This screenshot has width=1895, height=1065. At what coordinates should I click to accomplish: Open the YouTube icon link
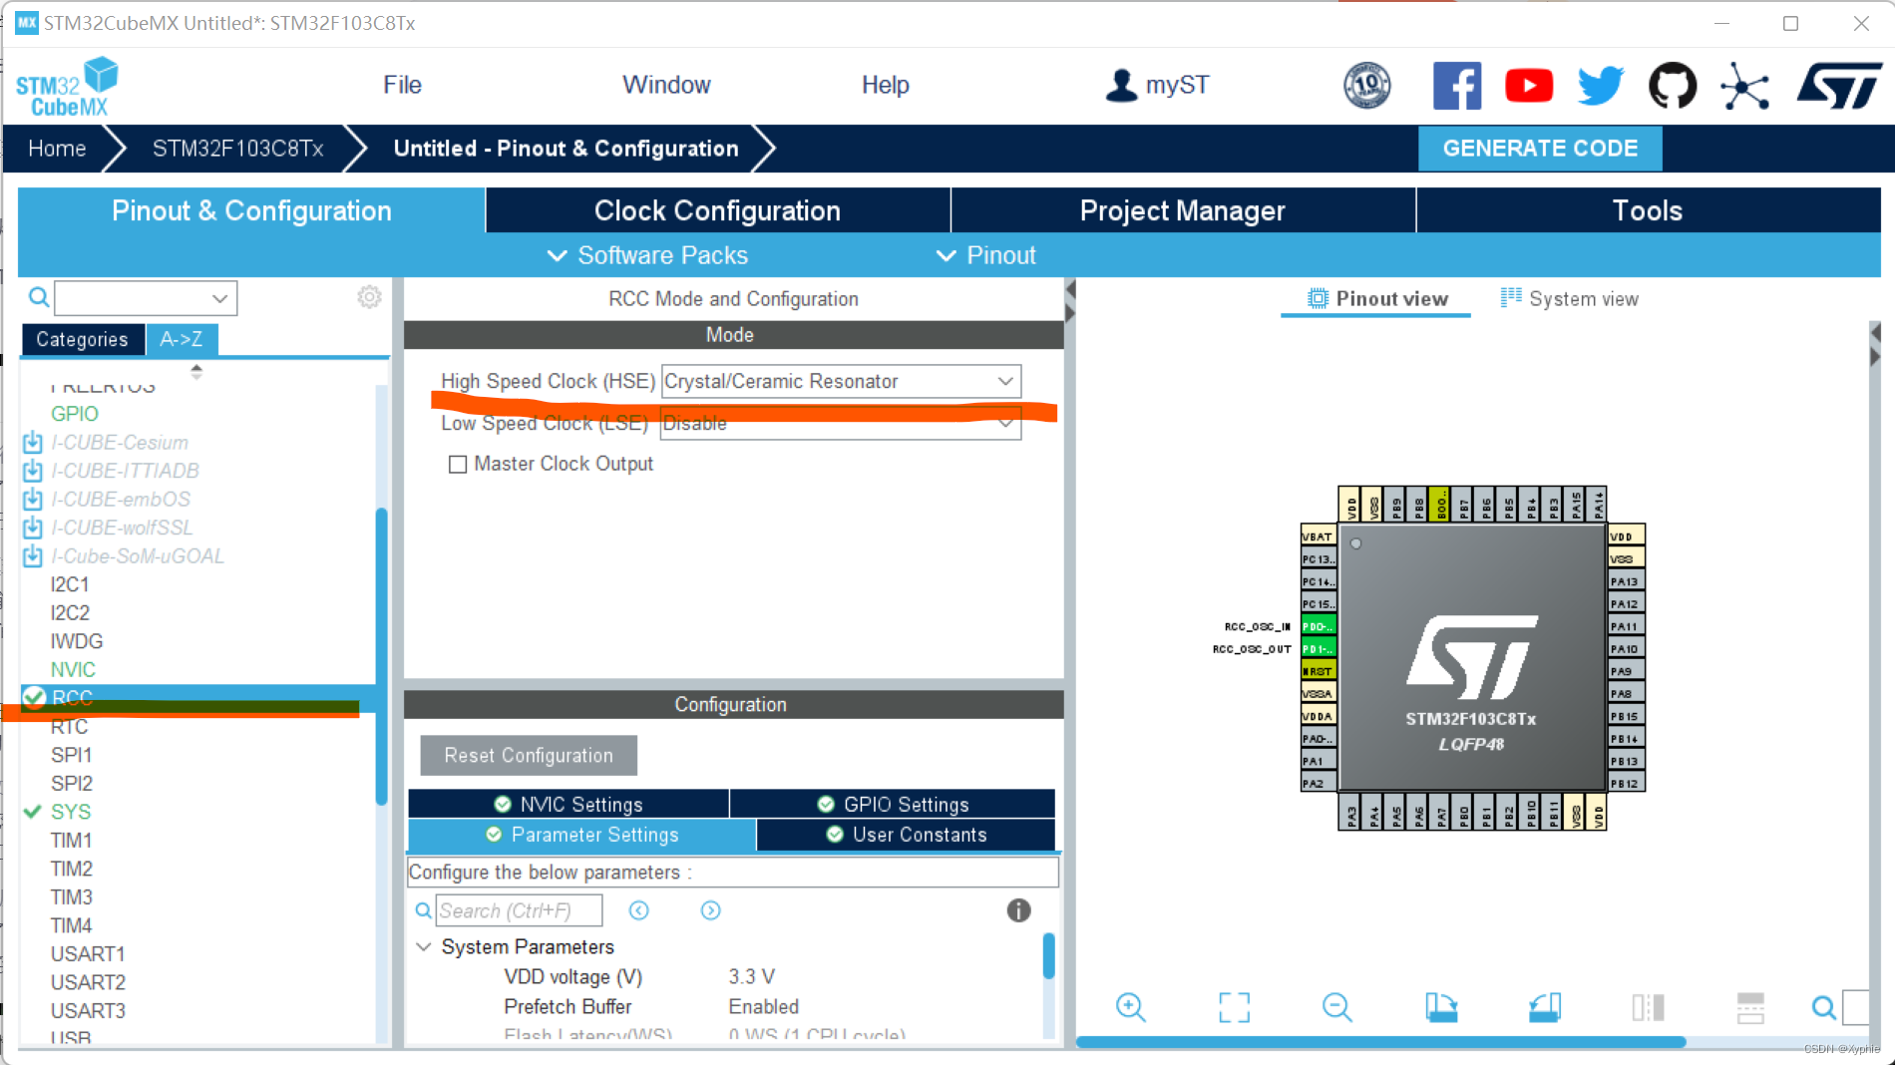(1529, 86)
